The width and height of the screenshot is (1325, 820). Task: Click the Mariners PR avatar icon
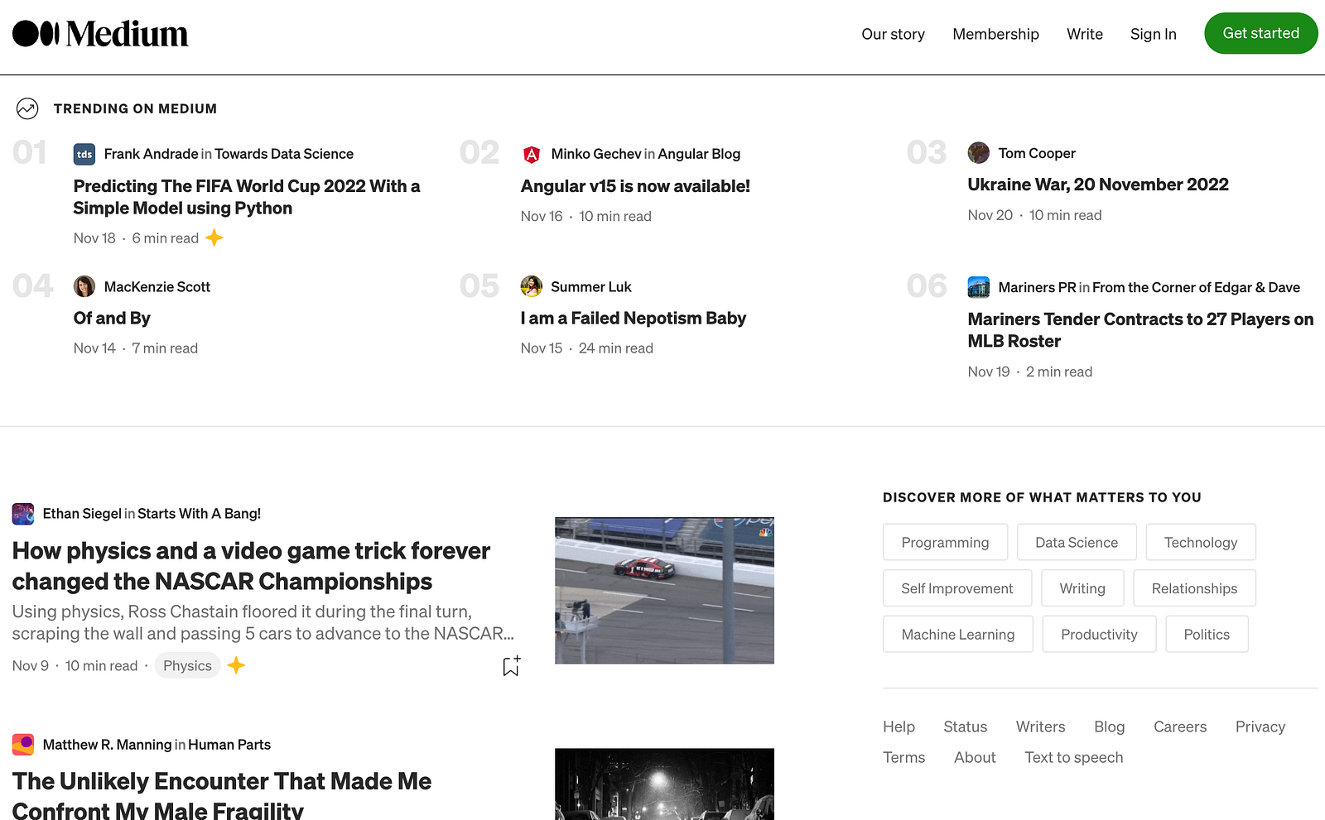point(979,287)
